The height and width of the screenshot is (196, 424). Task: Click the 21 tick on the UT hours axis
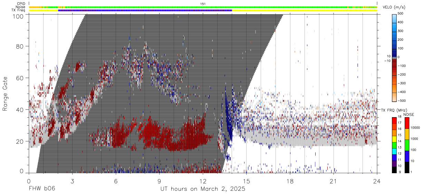333,181
